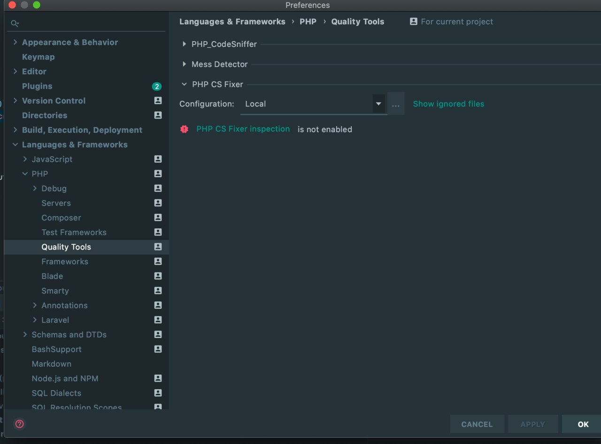
Task: Click the search magnifier icon in the settings search
Action: 15,23
